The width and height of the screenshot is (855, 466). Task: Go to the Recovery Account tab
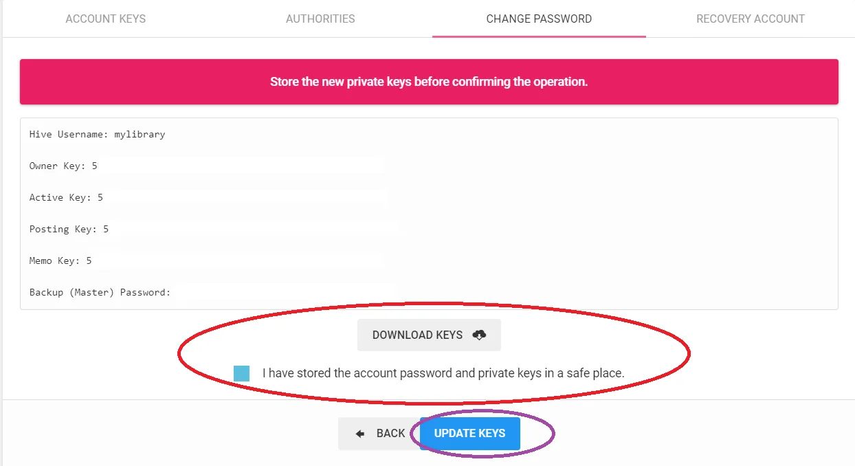click(x=751, y=19)
